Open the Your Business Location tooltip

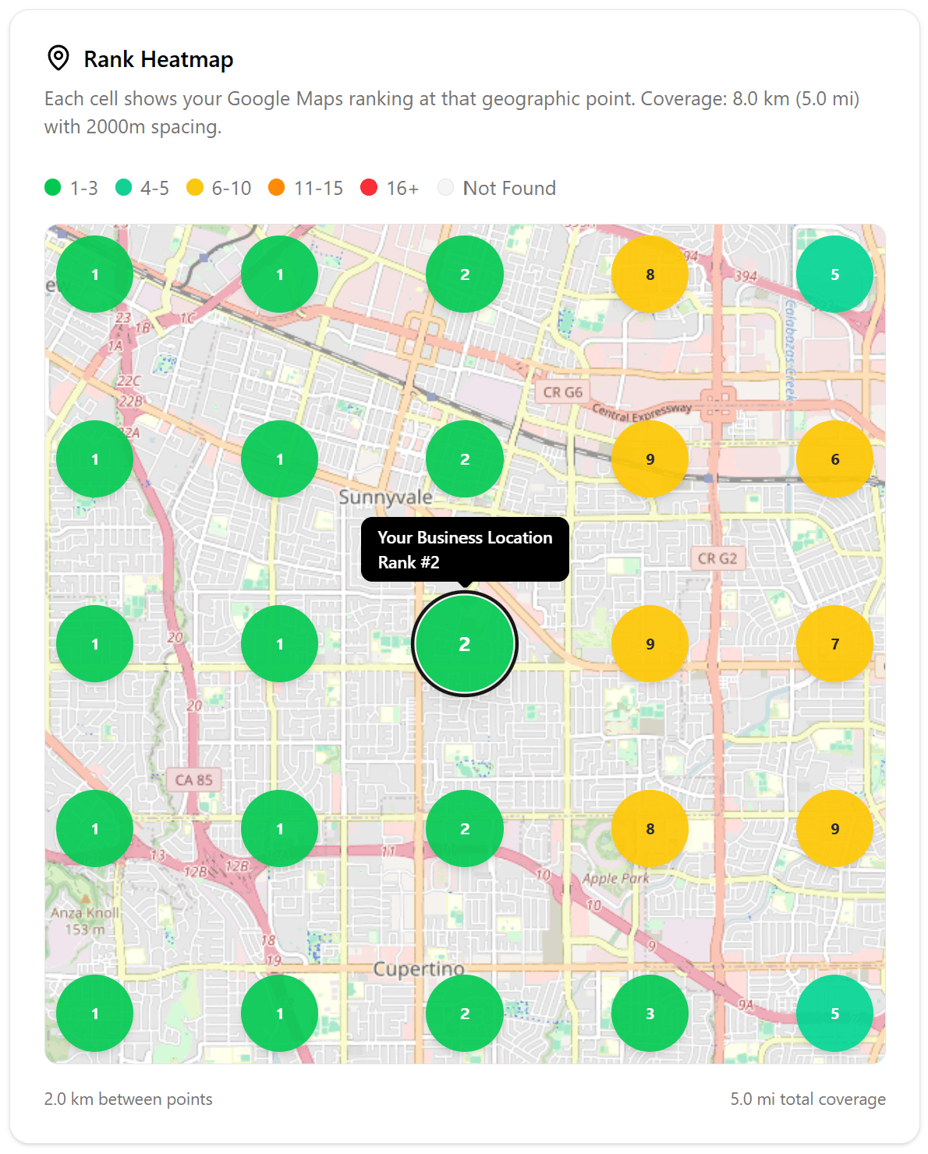[465, 549]
